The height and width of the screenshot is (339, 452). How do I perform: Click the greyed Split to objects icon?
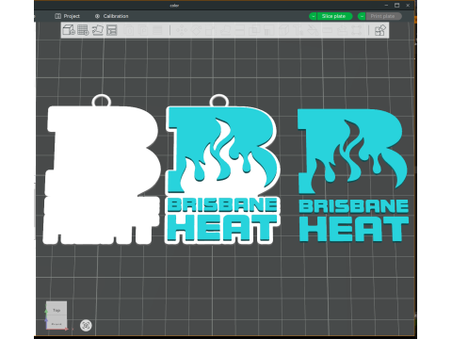(129, 30)
